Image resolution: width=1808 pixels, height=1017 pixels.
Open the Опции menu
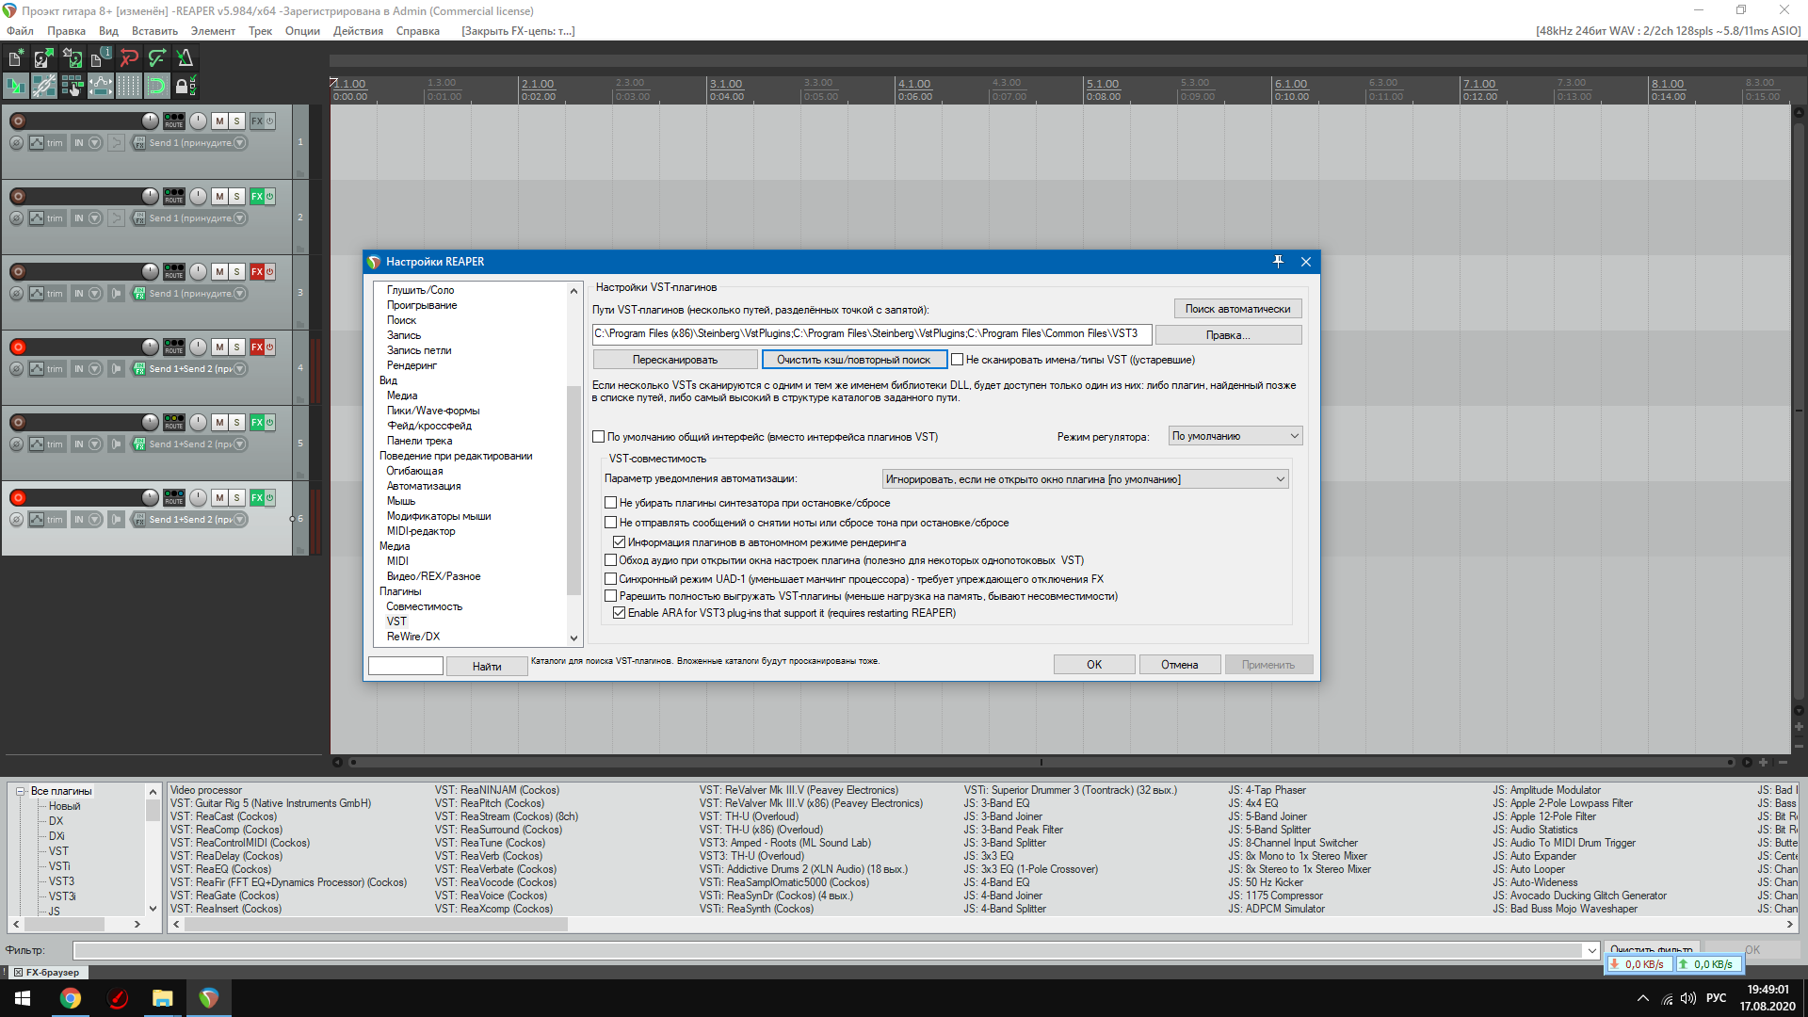tap(302, 31)
